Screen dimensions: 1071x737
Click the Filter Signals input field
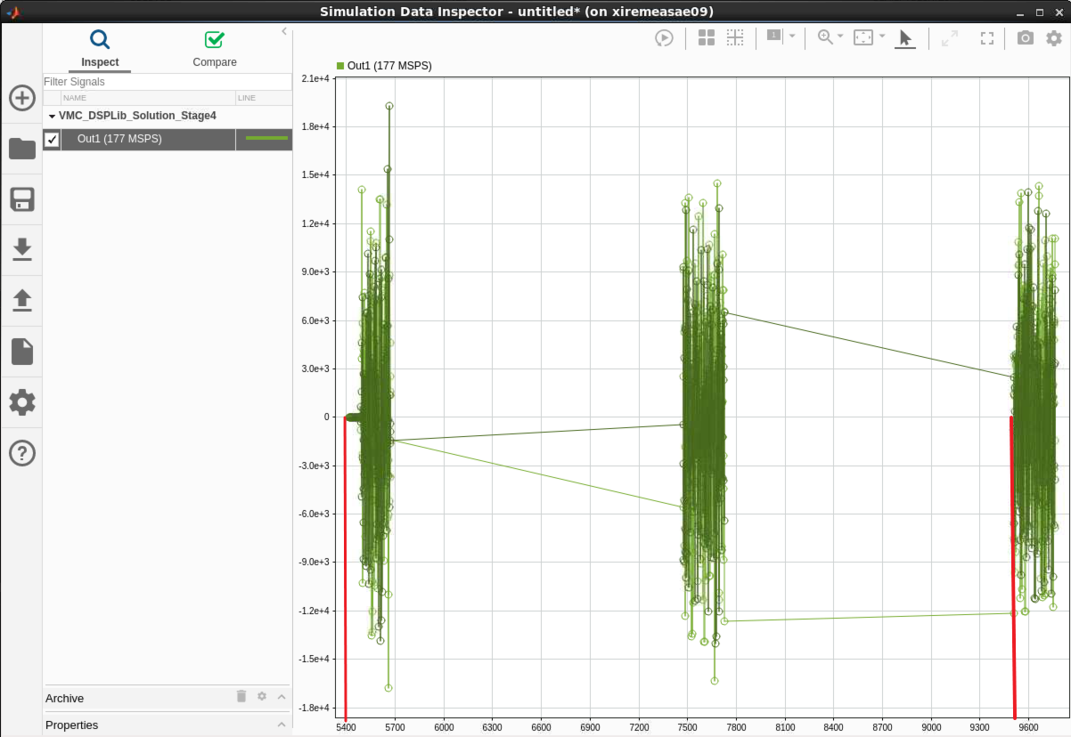point(167,82)
